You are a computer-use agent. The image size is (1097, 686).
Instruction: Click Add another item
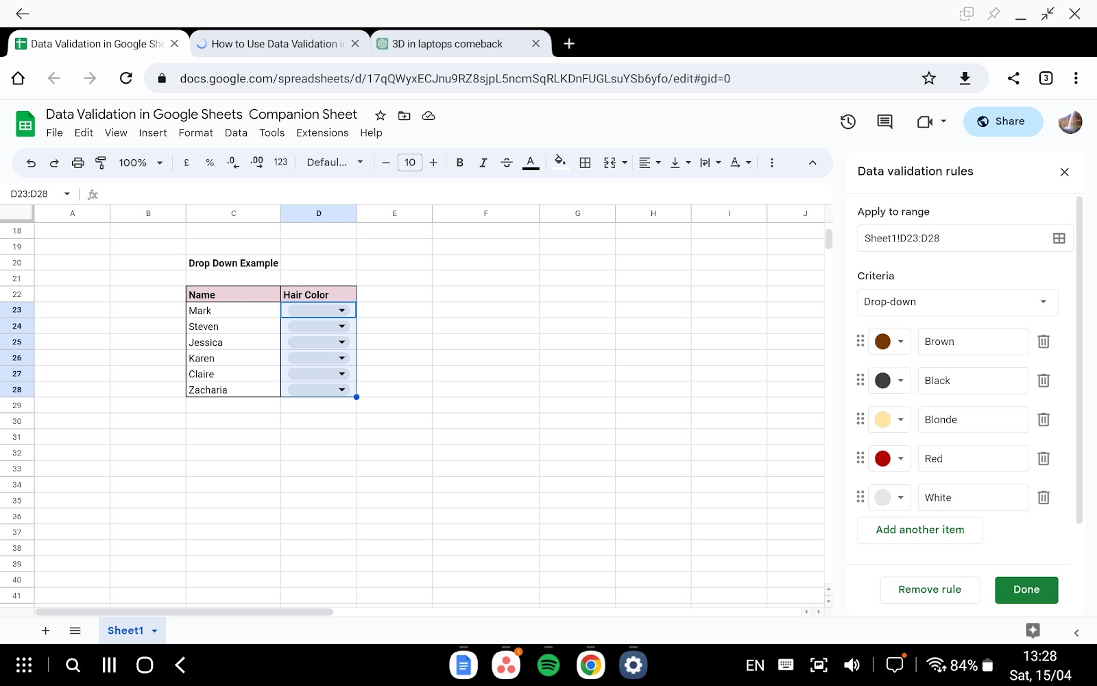(x=920, y=530)
